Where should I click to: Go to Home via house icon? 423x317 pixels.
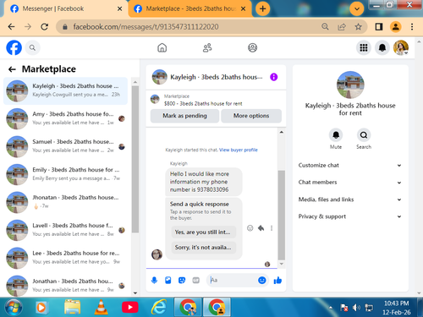coord(162,47)
